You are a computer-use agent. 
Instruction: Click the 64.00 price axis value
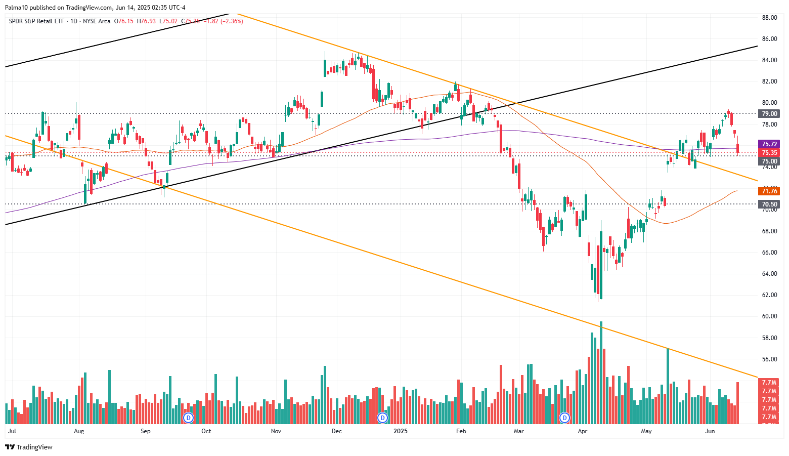(x=769, y=274)
